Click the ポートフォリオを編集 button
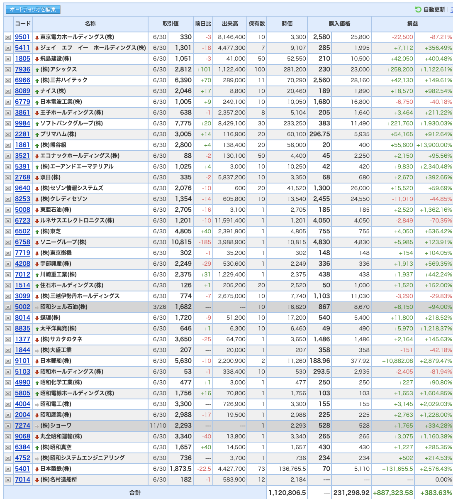 pos(33,10)
